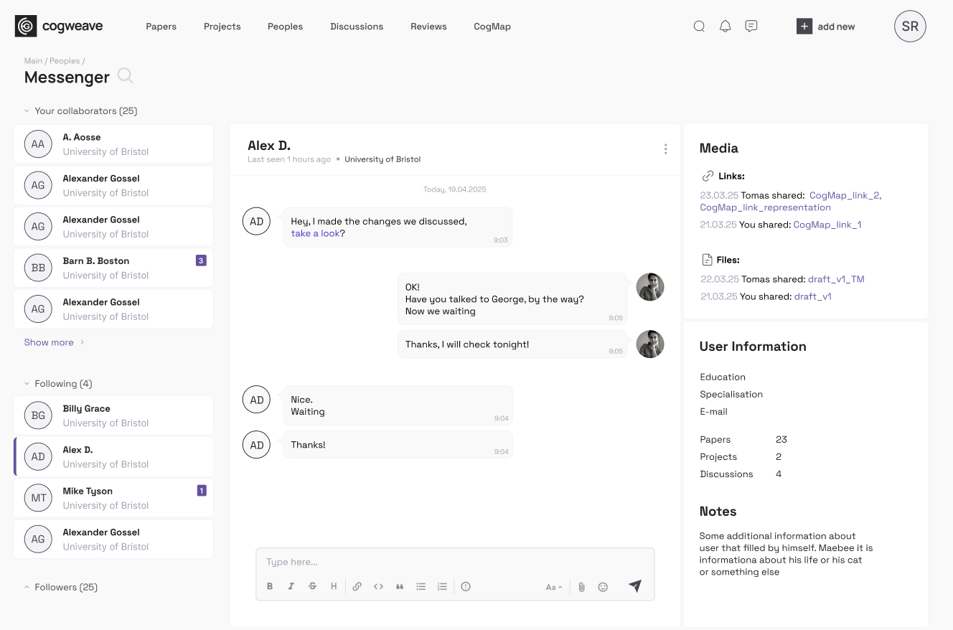953x630 pixels.
Task: Go to the CogMap menu item
Action: point(492,27)
